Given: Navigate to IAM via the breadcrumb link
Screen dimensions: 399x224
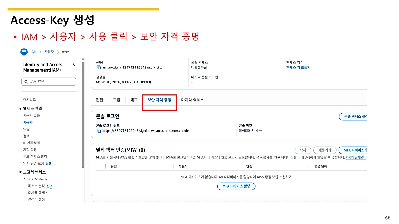Looking at the screenshot, I should point(33,52).
